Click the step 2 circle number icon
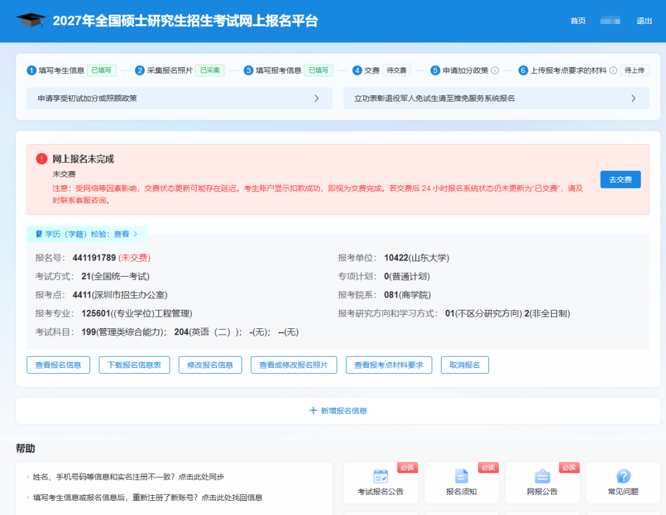The image size is (666, 515). 140,70
